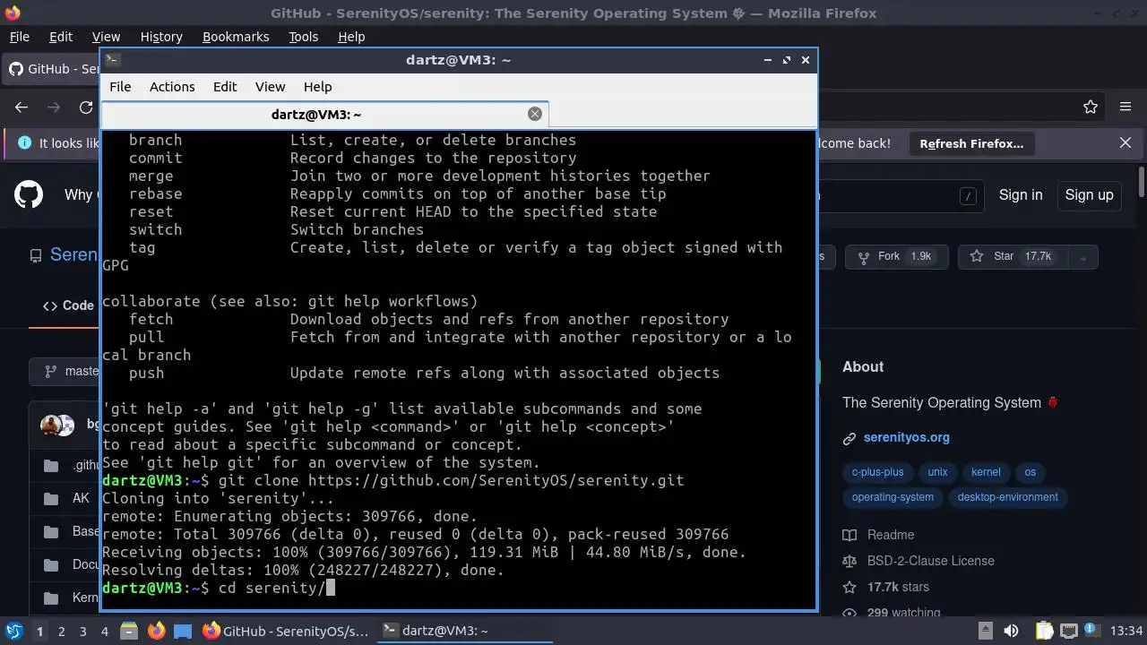Viewport: 1147px width, 645px height.
Task: Switch to workspace 3 on taskbar
Action: pyautogui.click(x=82, y=632)
